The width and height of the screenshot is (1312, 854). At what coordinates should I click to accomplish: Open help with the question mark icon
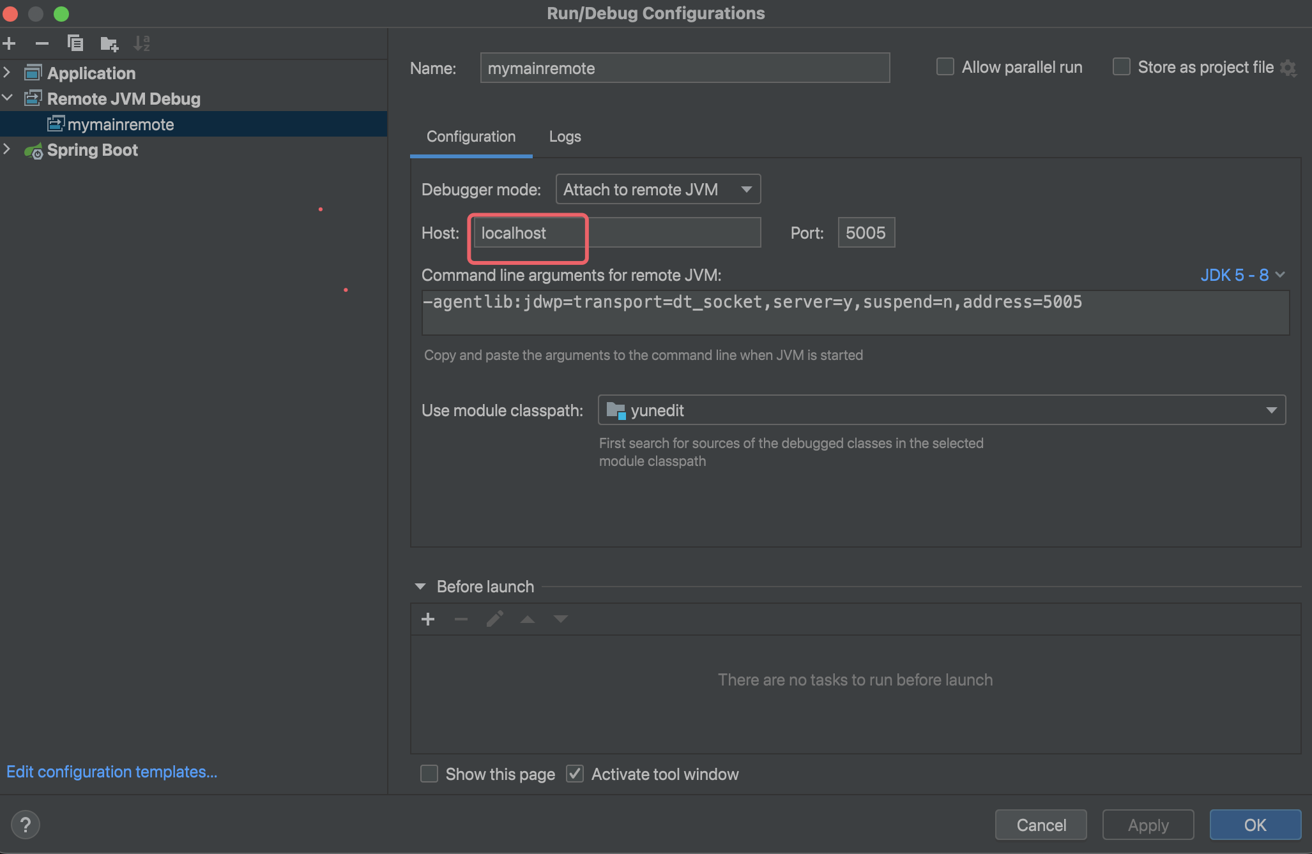pyautogui.click(x=26, y=825)
